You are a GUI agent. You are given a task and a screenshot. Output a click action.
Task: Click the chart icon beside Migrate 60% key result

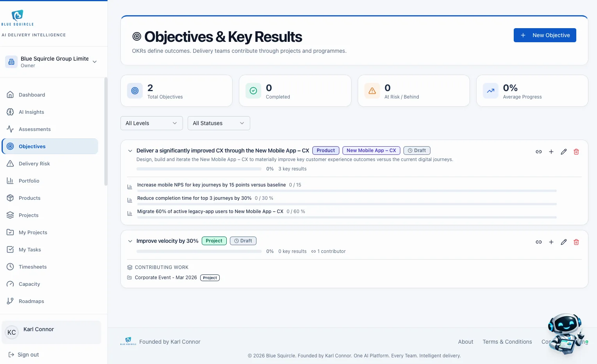tap(130, 213)
